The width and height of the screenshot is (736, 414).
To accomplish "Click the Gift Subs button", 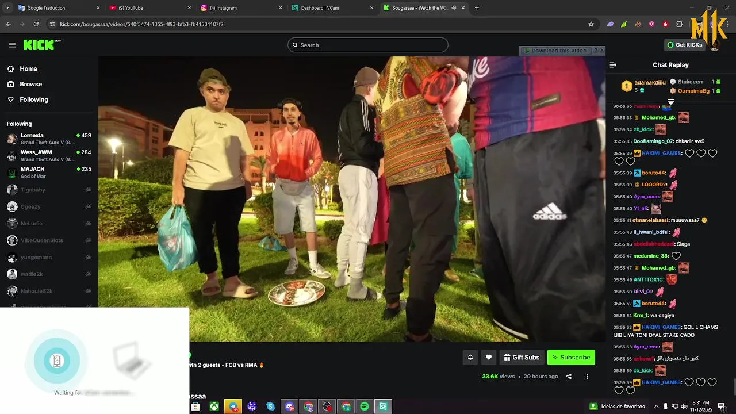I will 522,357.
